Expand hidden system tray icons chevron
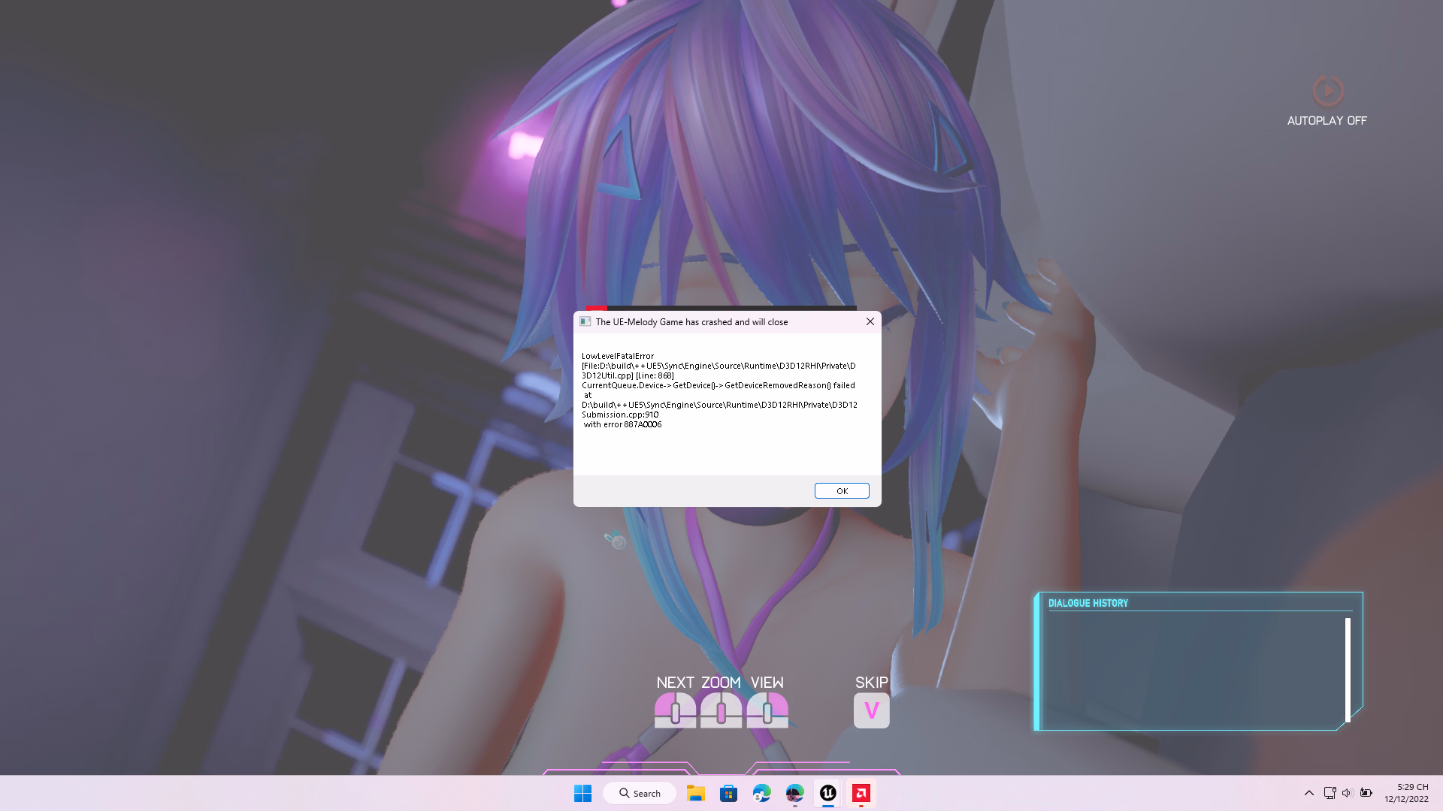This screenshot has height=811, width=1443. [1308, 793]
